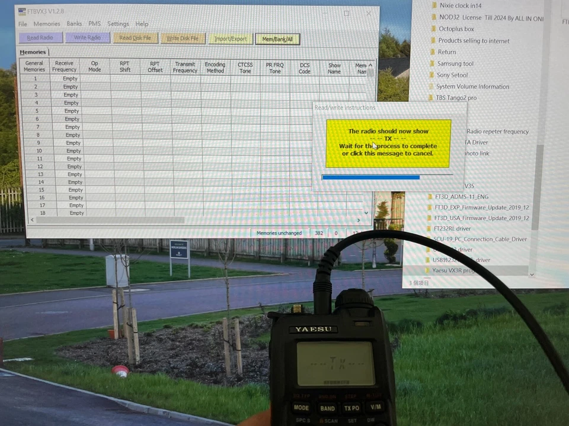This screenshot has height=426, width=569.
Task: Switch to the Memories tab
Action: [x=33, y=52]
